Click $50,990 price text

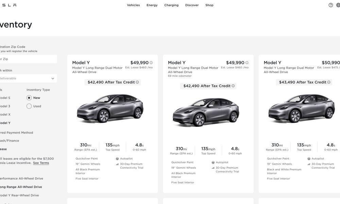(331, 63)
